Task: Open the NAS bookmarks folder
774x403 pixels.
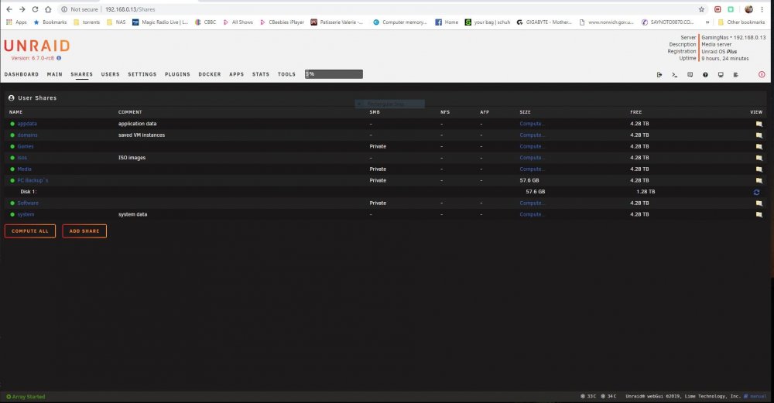Action: pos(116,22)
